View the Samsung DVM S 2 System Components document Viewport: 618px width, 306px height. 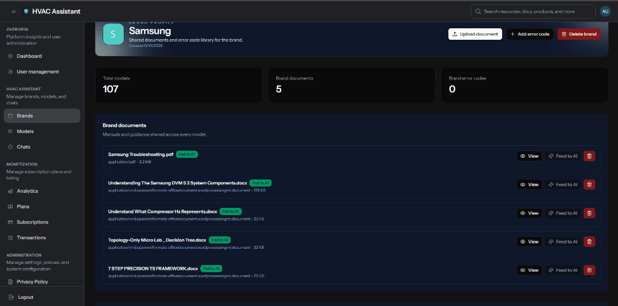(x=529, y=184)
